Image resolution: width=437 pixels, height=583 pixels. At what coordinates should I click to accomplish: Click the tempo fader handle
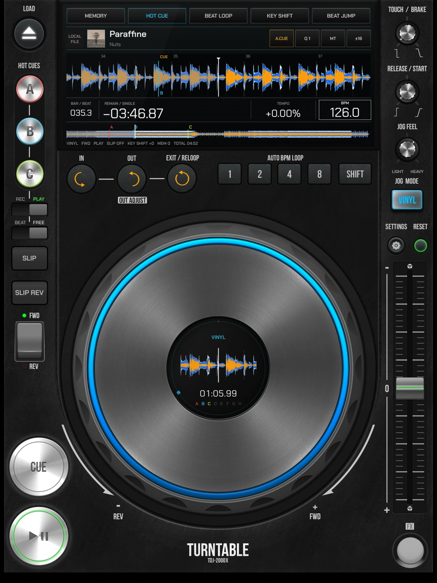[x=410, y=388]
